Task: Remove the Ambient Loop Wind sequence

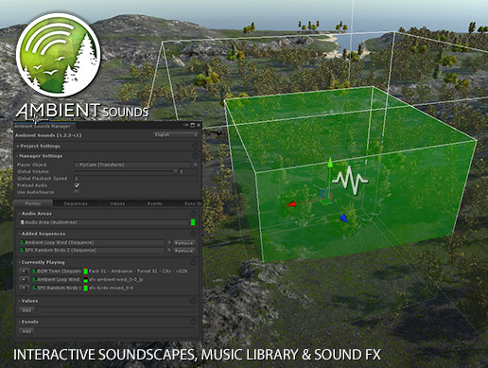Action: pyautogui.click(x=183, y=243)
